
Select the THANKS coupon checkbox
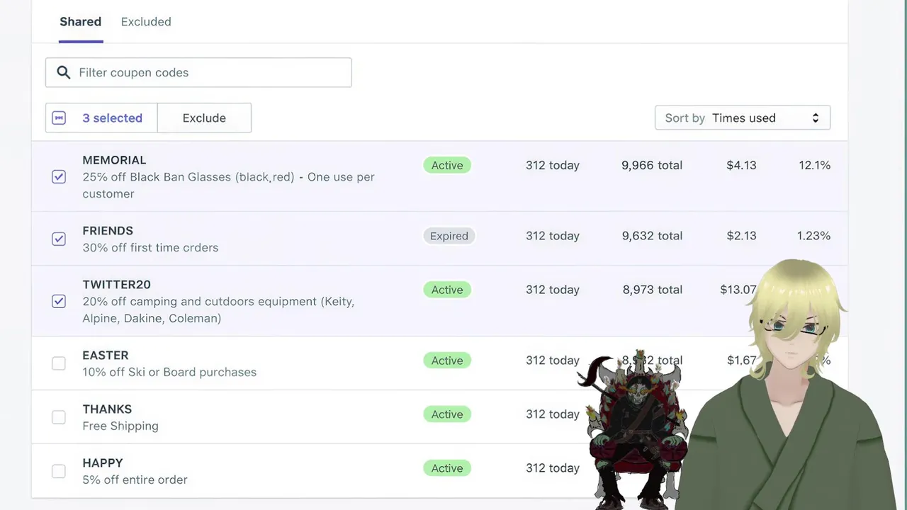(59, 417)
